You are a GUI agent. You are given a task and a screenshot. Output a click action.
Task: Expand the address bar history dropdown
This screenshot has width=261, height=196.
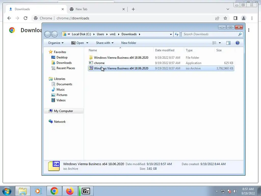(171, 34)
